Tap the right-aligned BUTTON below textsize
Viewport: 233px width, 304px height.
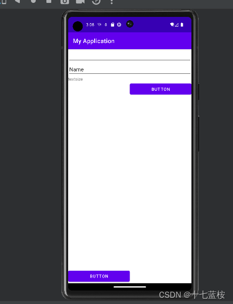tap(160, 89)
